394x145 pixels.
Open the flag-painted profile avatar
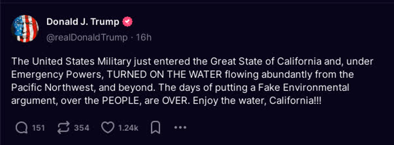[x=25, y=29]
